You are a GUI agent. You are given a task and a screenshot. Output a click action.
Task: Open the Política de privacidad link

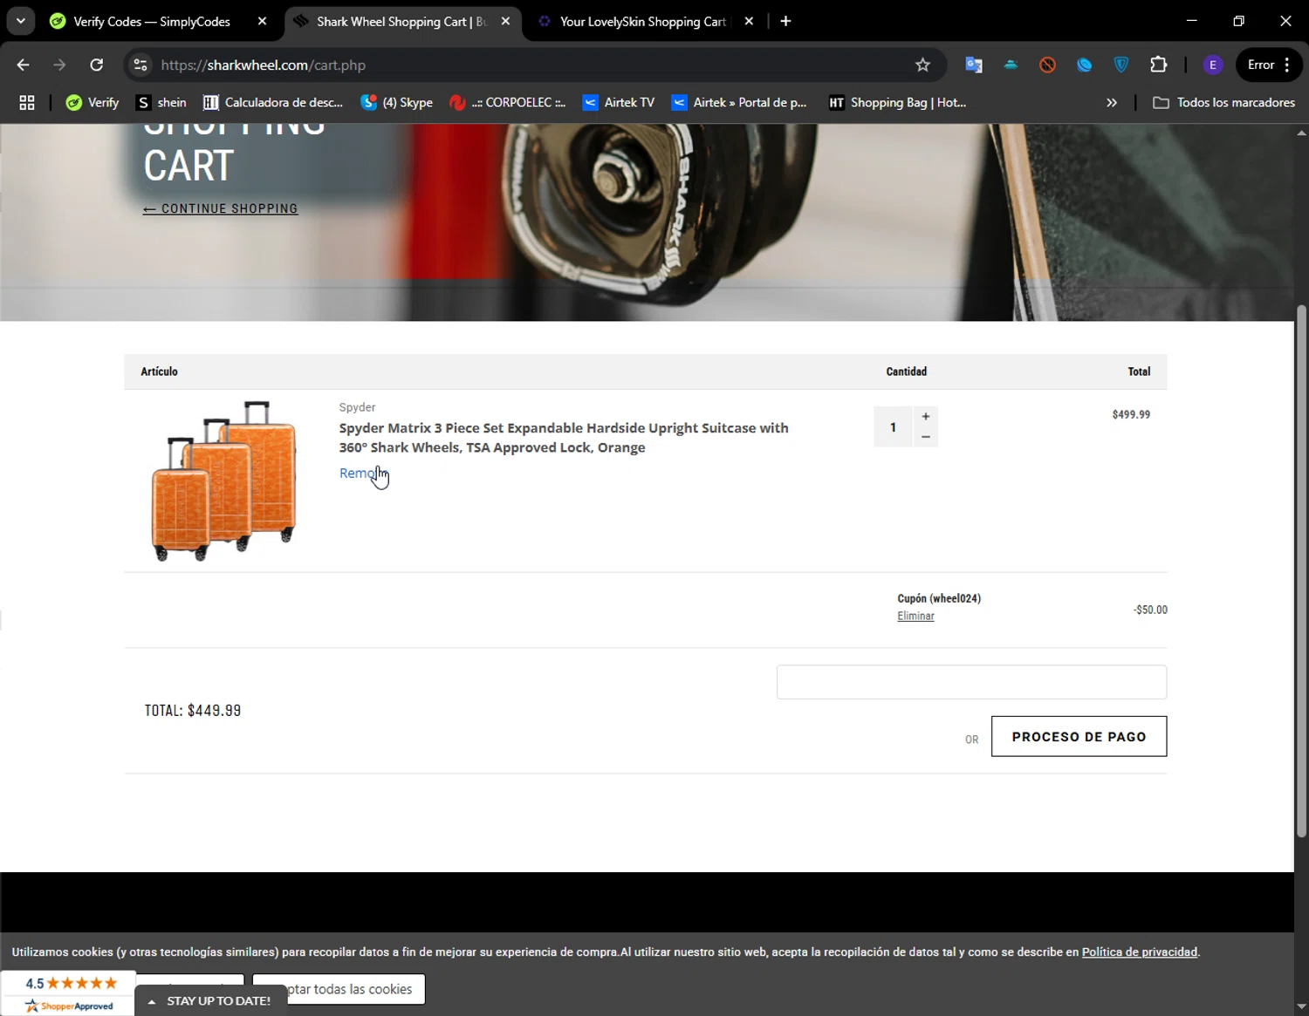tap(1140, 951)
